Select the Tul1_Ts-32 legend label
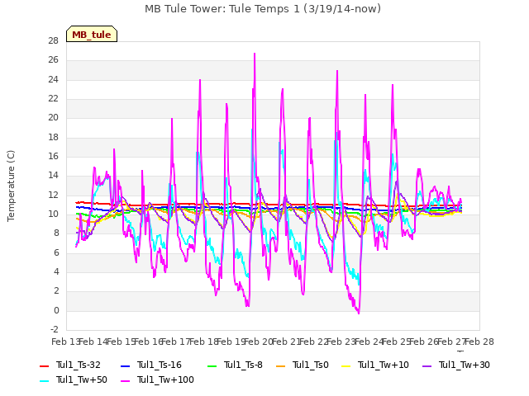This screenshot has height=396, width=529. tap(79, 365)
